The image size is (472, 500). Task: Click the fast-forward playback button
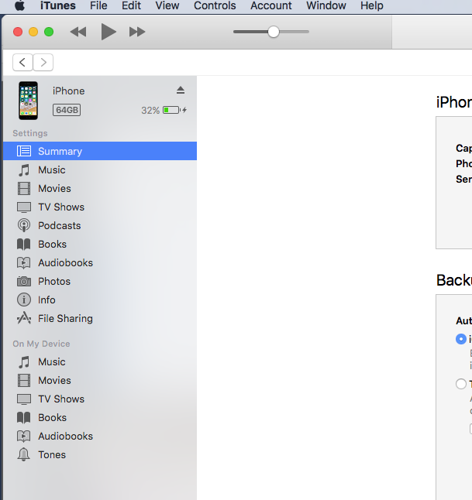pos(137,32)
